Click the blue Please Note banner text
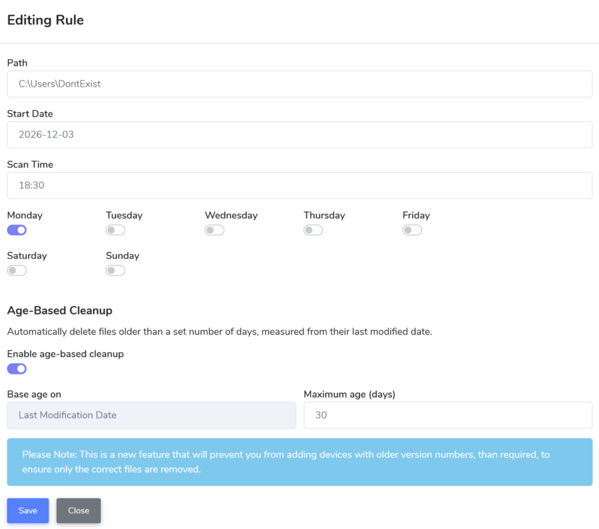 (x=285, y=462)
